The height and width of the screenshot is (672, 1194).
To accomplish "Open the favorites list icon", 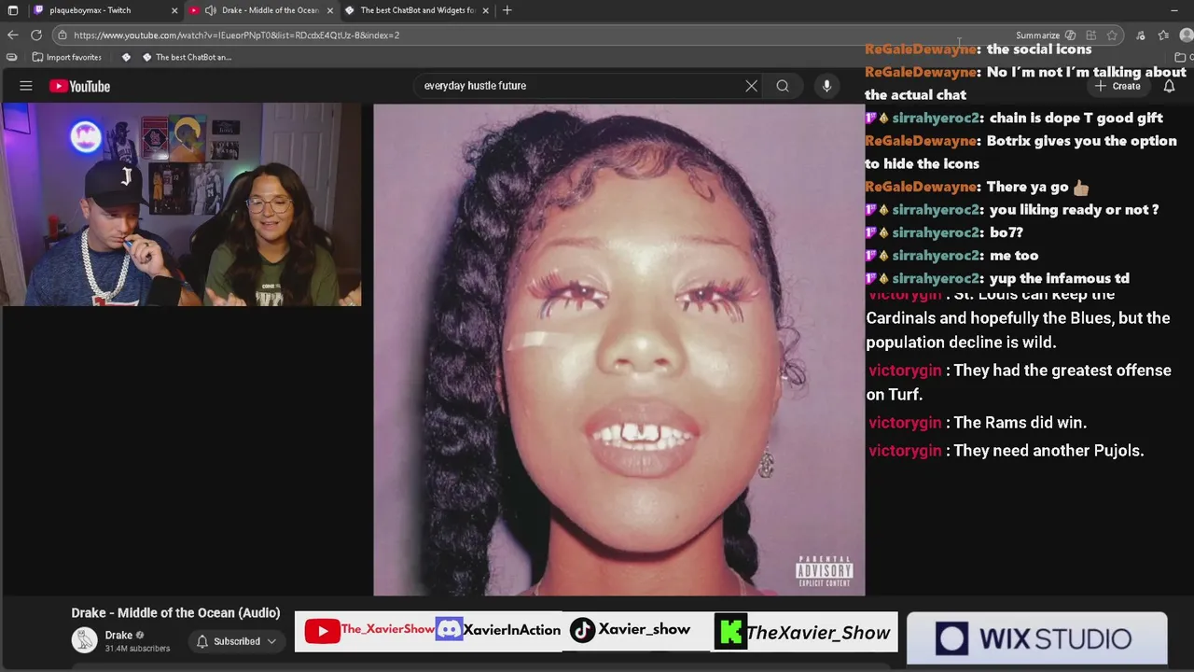I will coord(1163,35).
